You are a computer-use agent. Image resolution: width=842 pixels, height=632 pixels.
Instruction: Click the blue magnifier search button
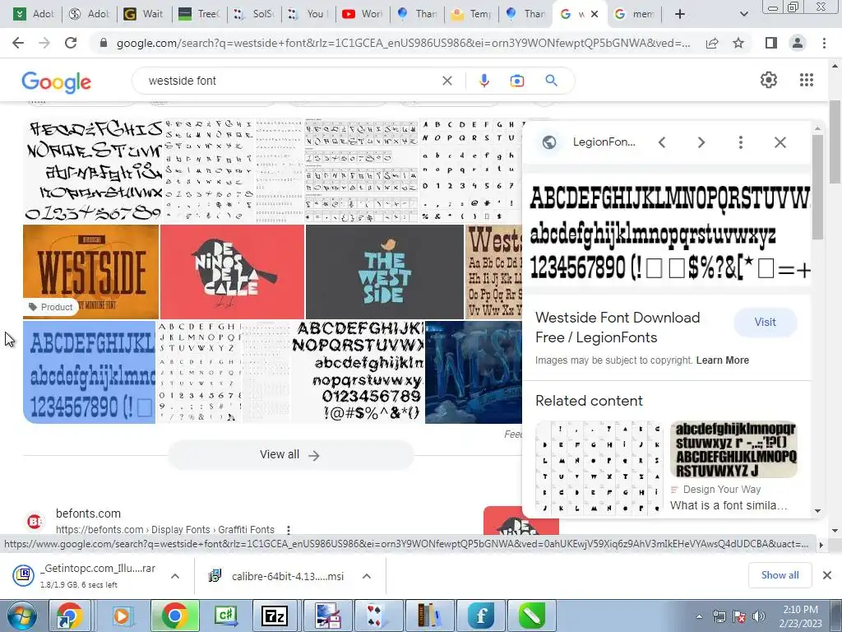tap(551, 81)
